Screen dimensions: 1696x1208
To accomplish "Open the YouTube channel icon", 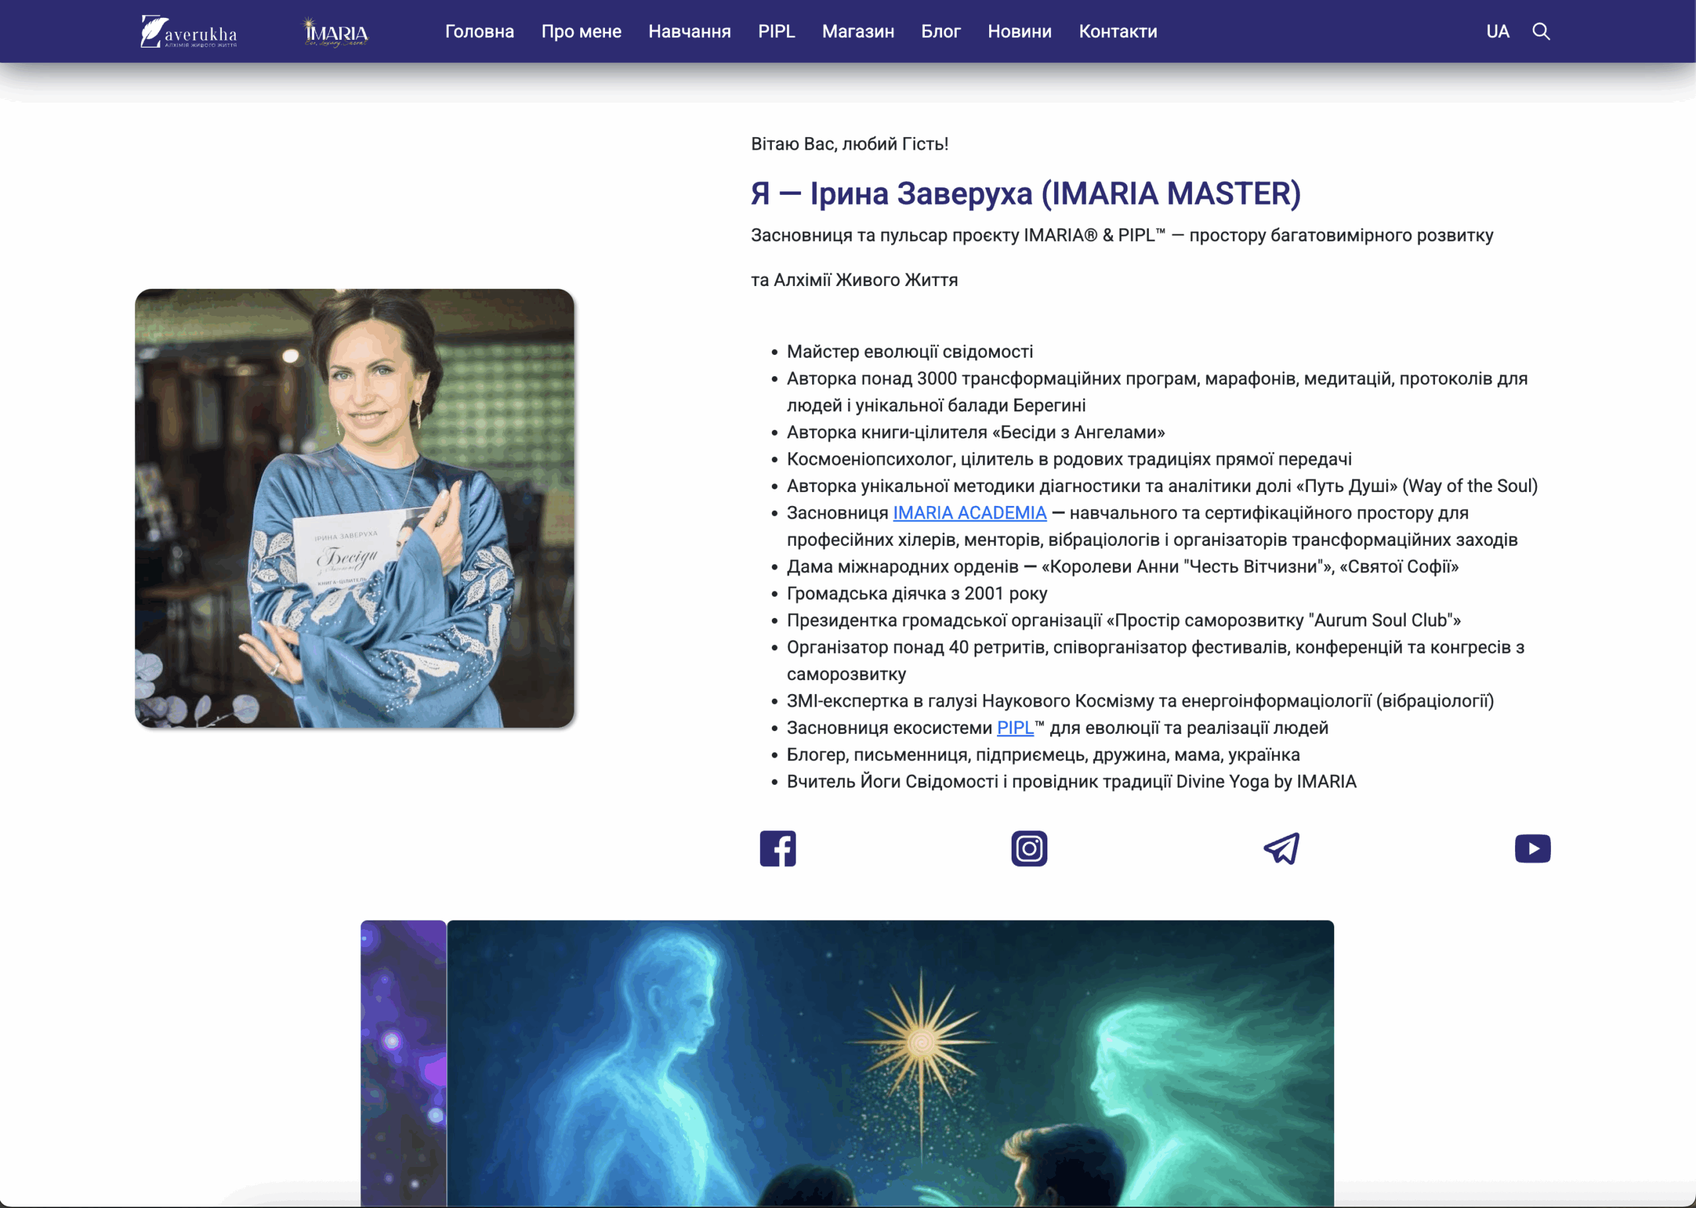I will pos(1532,848).
